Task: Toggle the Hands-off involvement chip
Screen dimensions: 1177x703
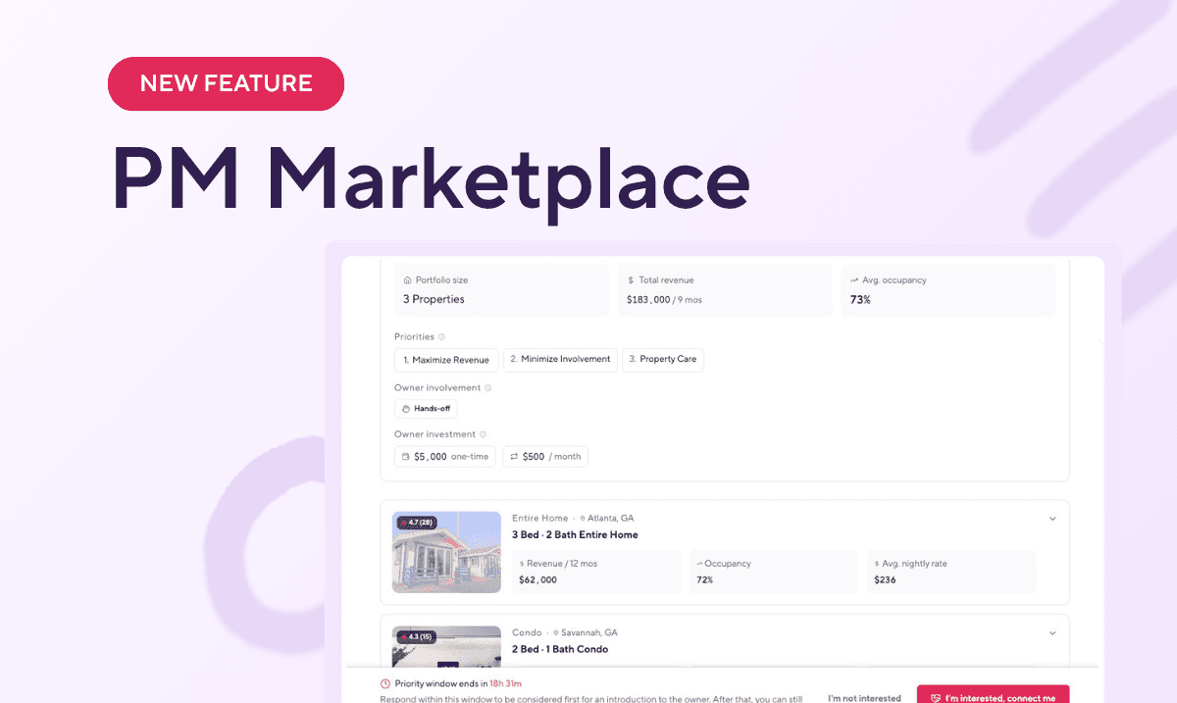Action: coord(426,408)
